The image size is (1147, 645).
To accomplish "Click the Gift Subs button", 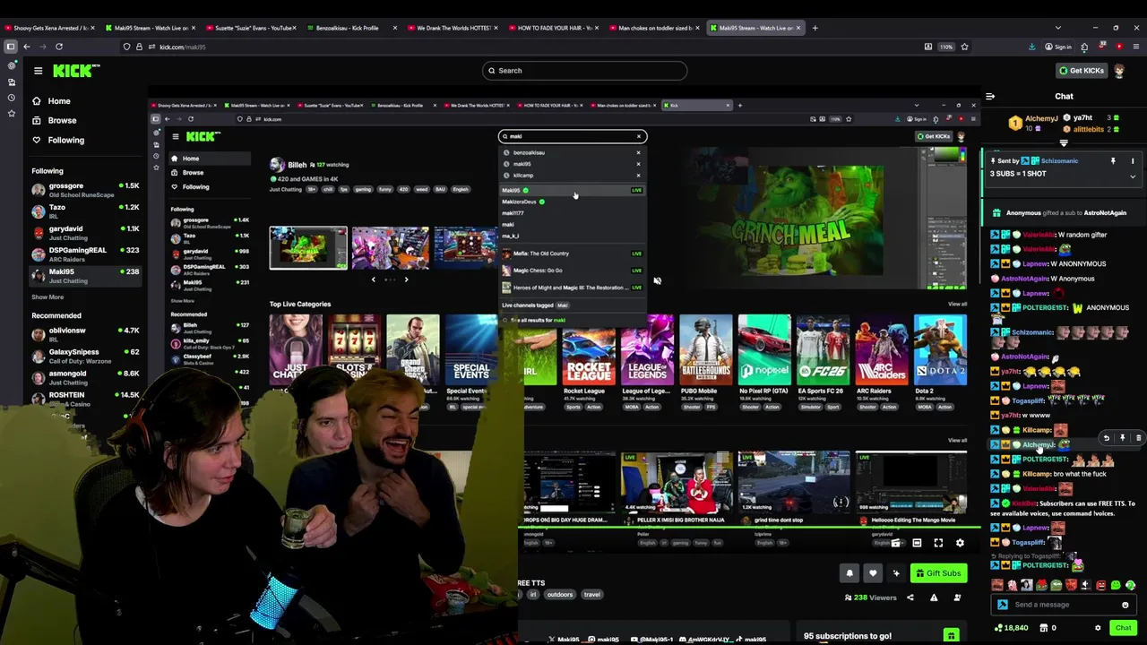I will (939, 573).
